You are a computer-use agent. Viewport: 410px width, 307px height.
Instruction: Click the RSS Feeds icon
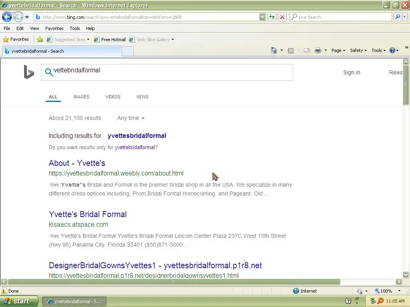point(291,51)
